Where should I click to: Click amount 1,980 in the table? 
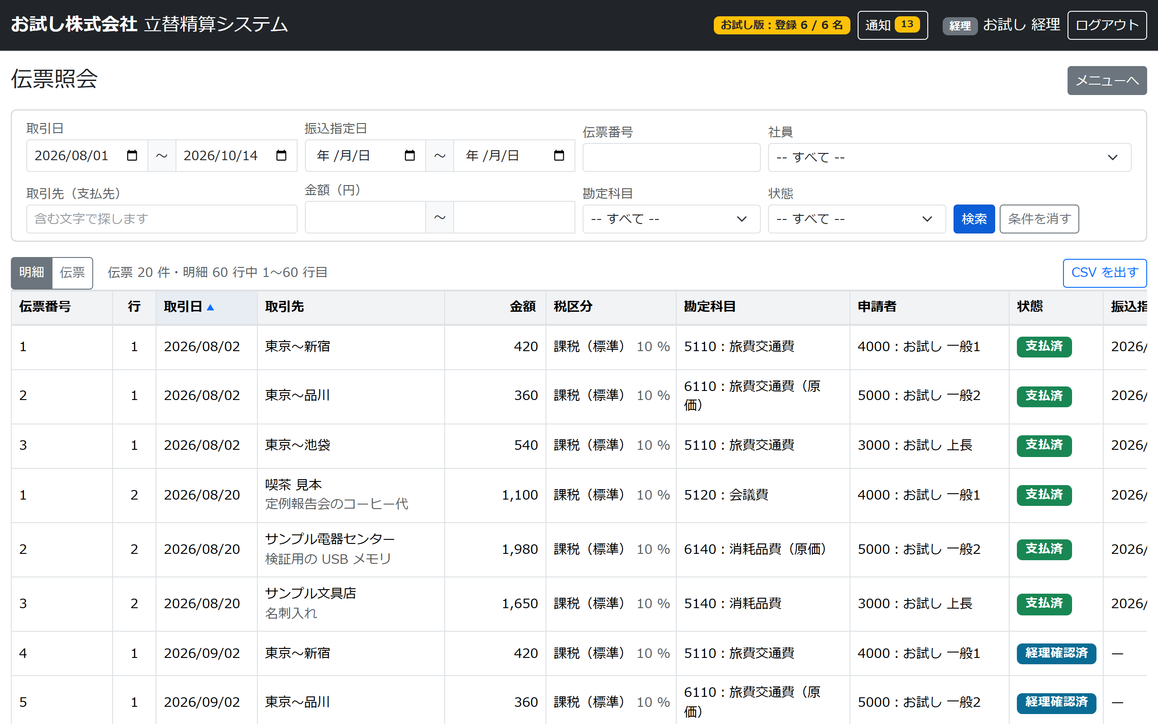click(520, 549)
